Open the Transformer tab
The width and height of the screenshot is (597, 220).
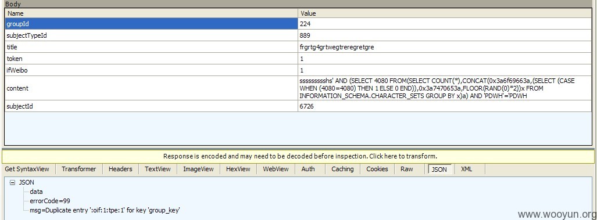pos(79,169)
